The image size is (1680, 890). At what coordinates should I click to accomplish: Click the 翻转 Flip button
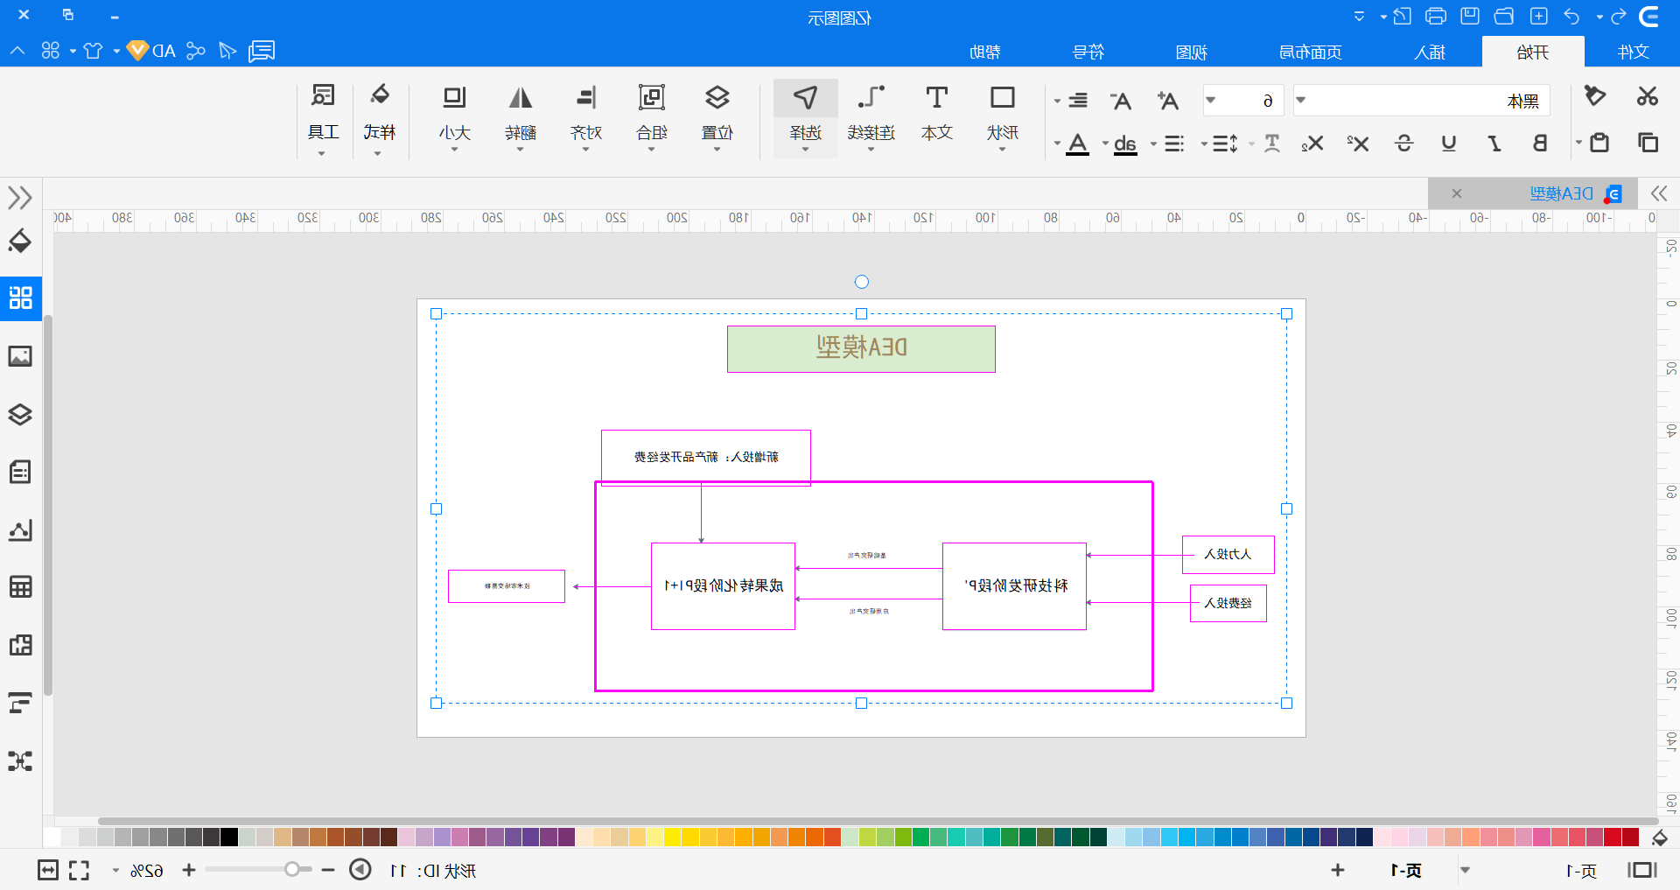tap(521, 118)
